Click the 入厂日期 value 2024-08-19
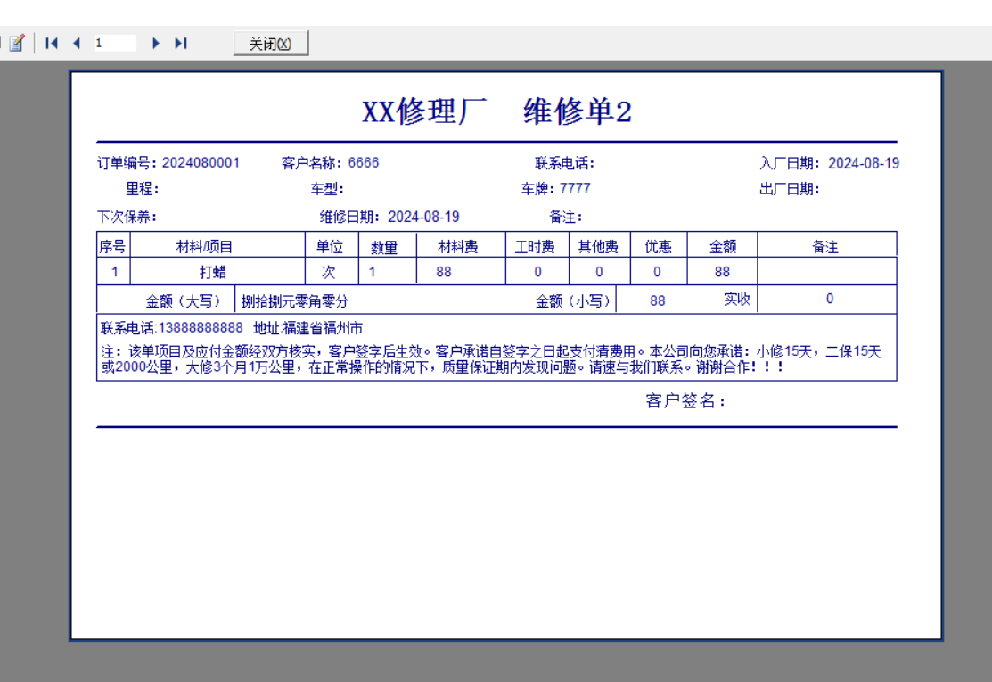This screenshot has width=992, height=682. tap(864, 163)
